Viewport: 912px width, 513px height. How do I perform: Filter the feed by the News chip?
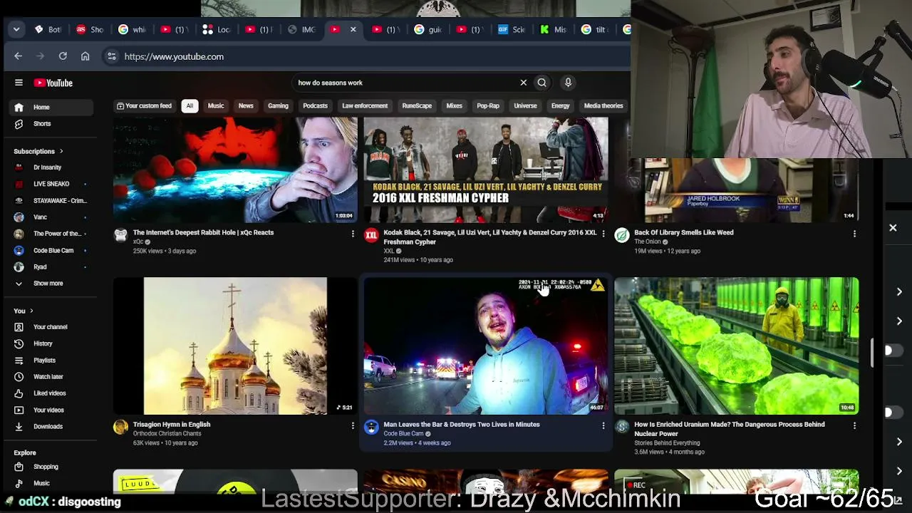pyautogui.click(x=246, y=106)
